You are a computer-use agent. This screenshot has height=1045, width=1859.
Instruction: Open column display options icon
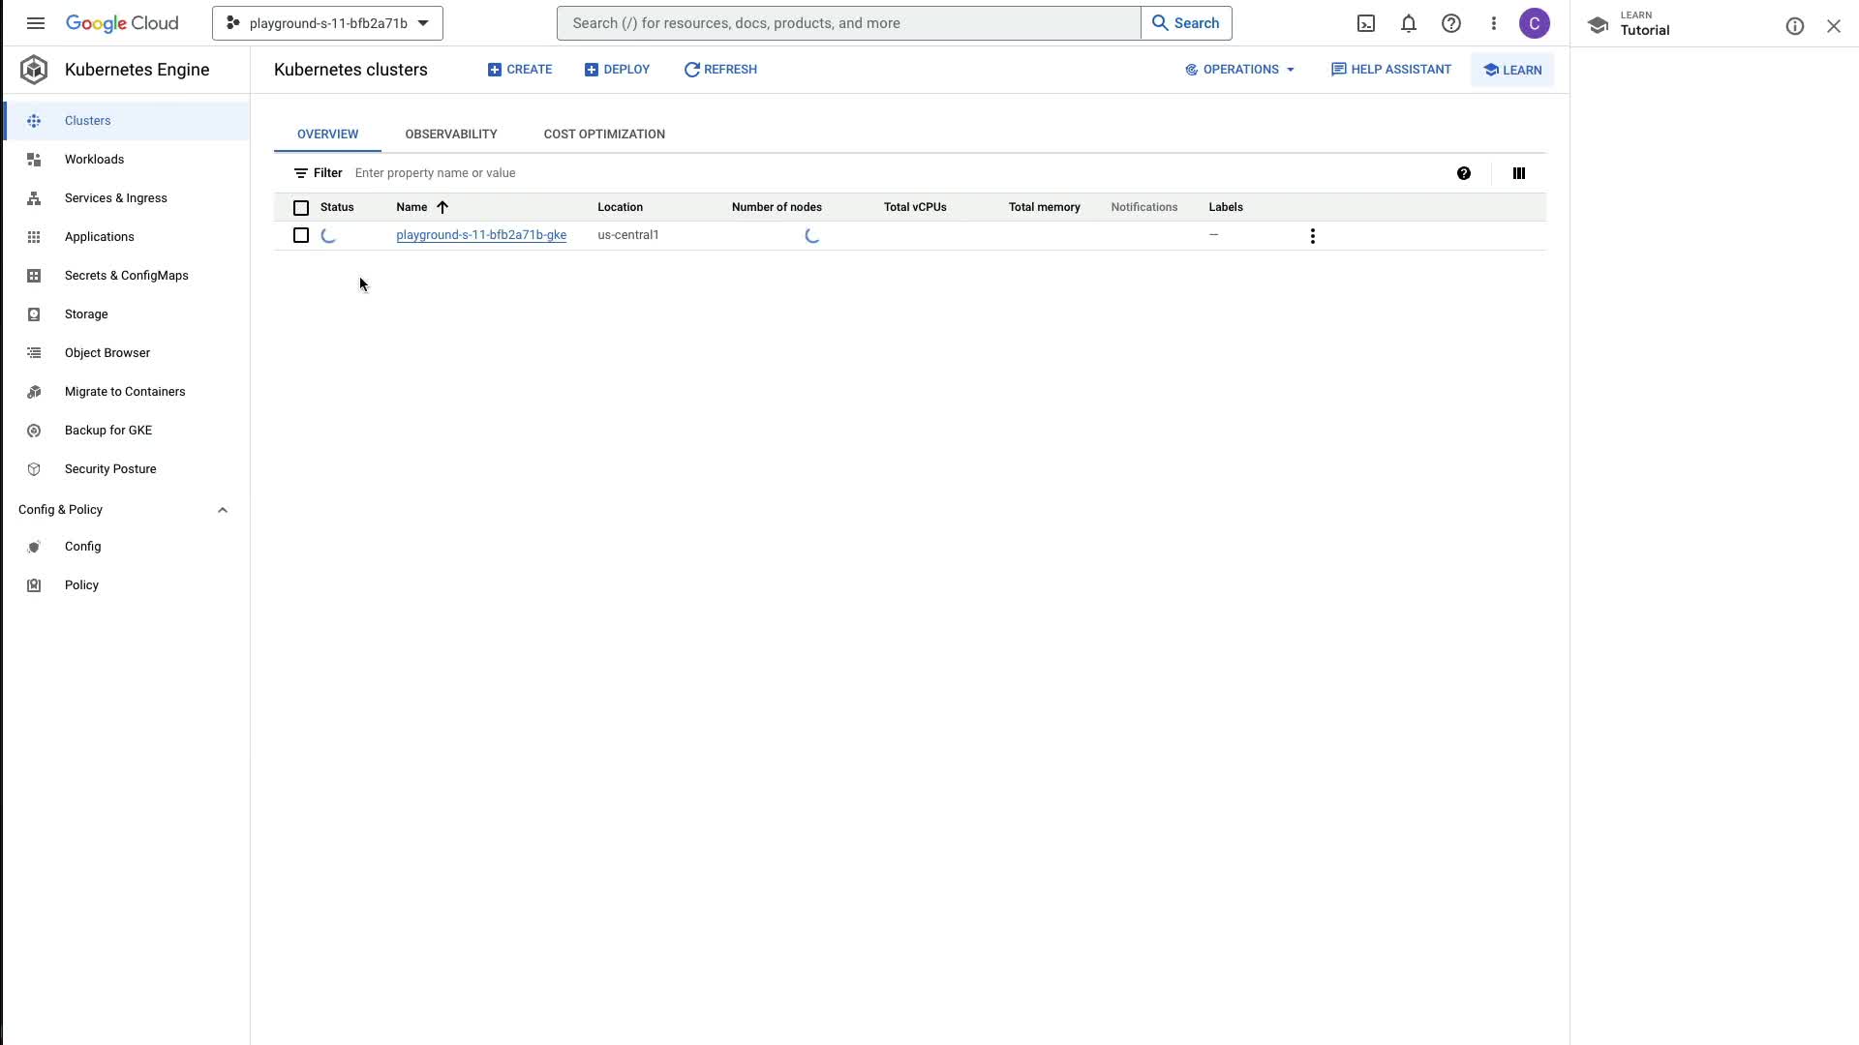click(x=1518, y=173)
